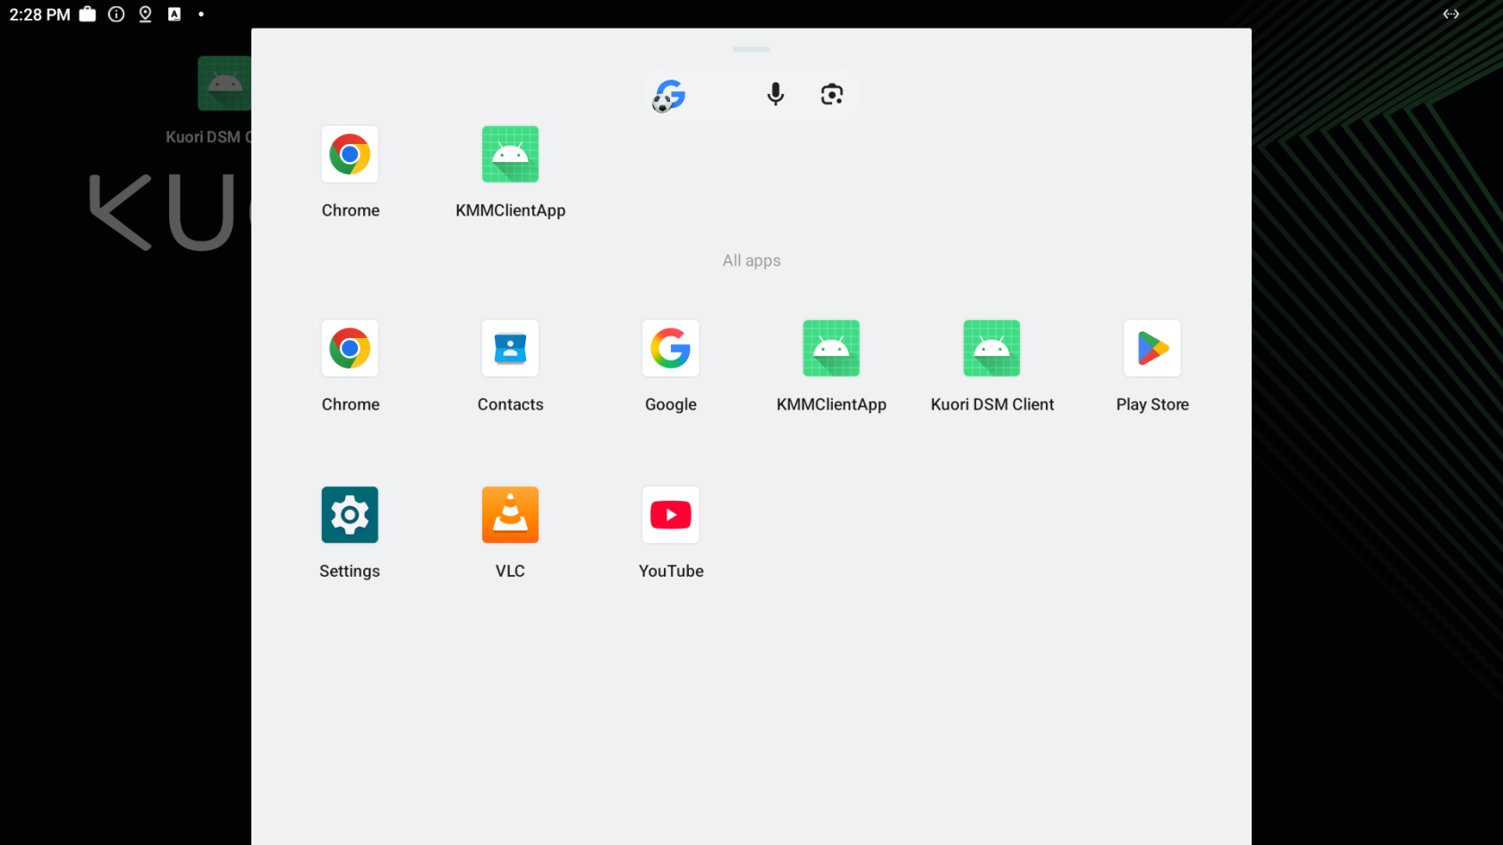
Task: Click the 'YouTube' label text
Action: tap(671, 571)
